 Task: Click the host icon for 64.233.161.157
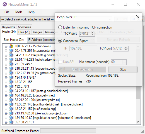coord(11,91)
